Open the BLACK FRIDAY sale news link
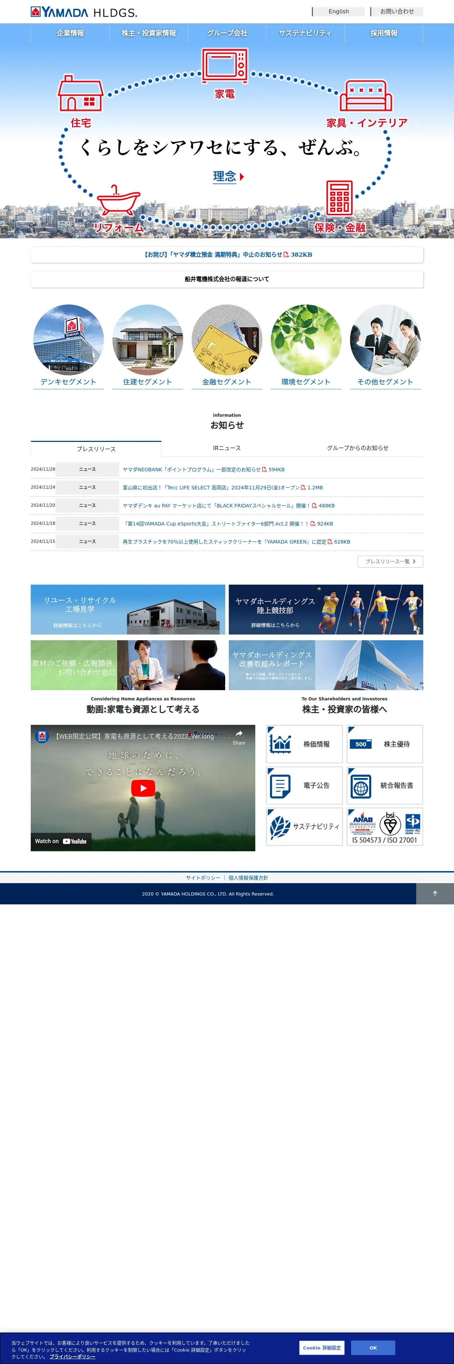Screen dimensions: 454x1364 [x=228, y=506]
